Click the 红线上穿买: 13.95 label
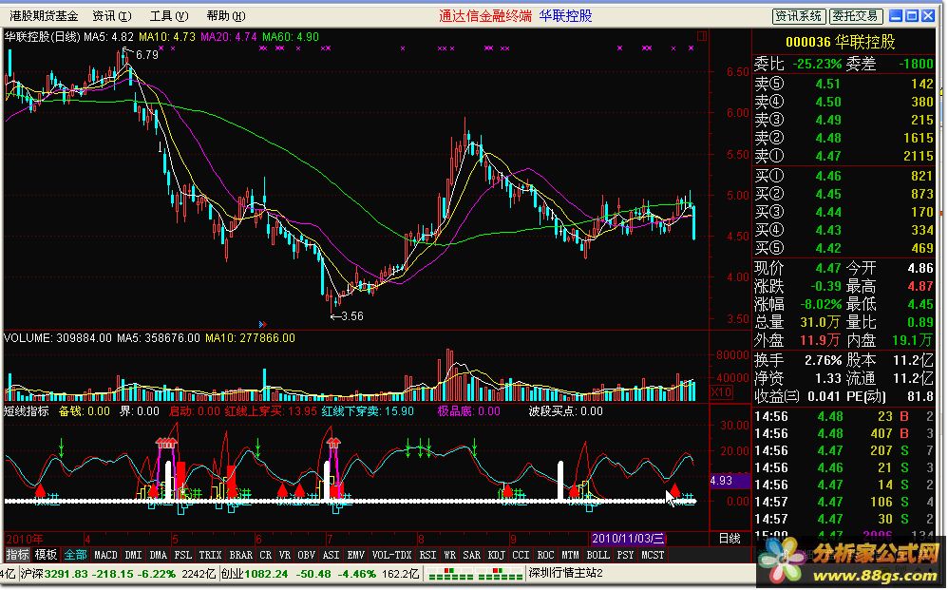 click(x=271, y=411)
